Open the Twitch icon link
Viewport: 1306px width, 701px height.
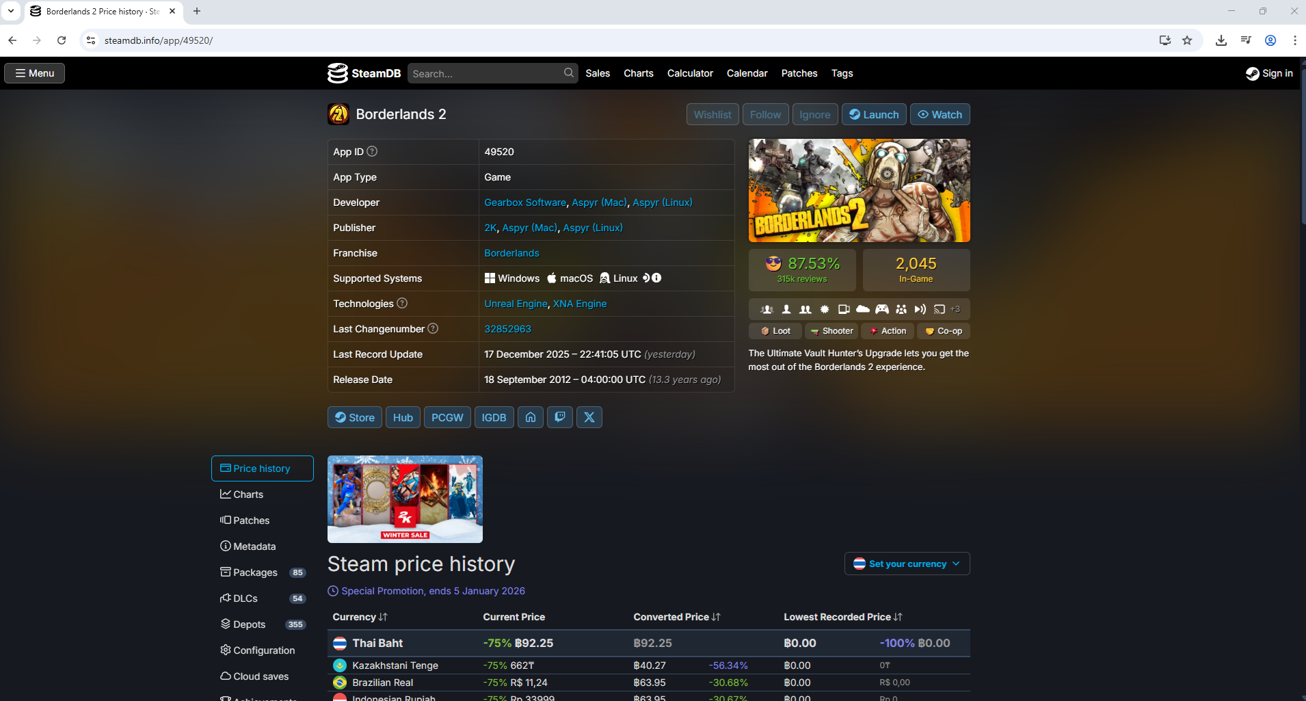[560, 417]
